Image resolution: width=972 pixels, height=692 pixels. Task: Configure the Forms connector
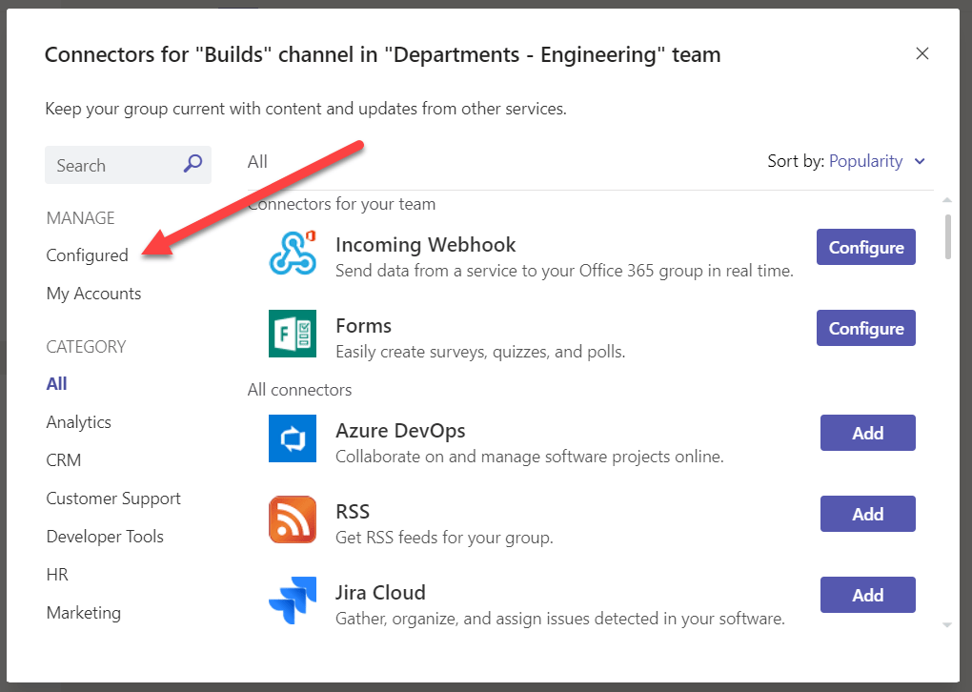(865, 328)
